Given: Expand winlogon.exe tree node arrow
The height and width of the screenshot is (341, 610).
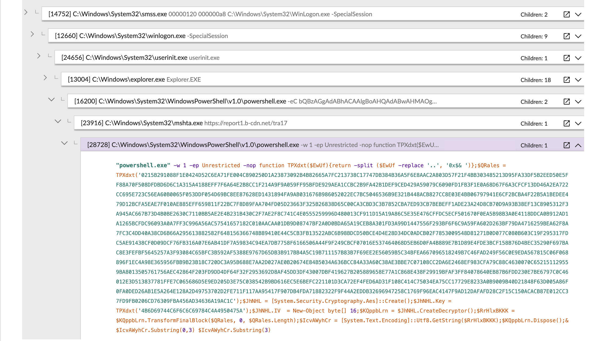Looking at the screenshot, I should [32, 34].
